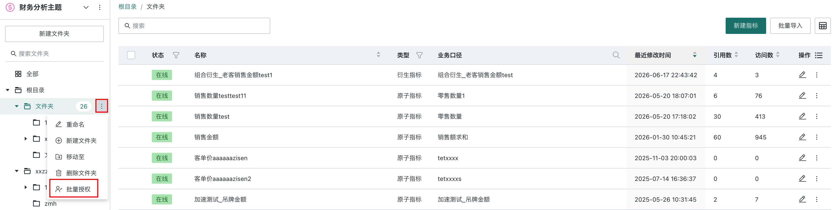Collapse the 文件夹 tree node
This screenshot has width=839, height=210.
[x=17, y=106]
